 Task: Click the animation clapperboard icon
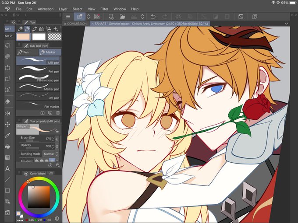click(7, 213)
